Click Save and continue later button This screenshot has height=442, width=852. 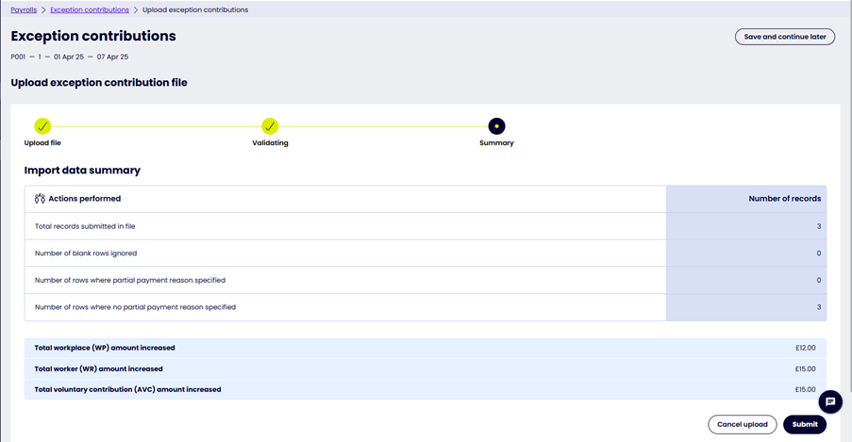[784, 37]
